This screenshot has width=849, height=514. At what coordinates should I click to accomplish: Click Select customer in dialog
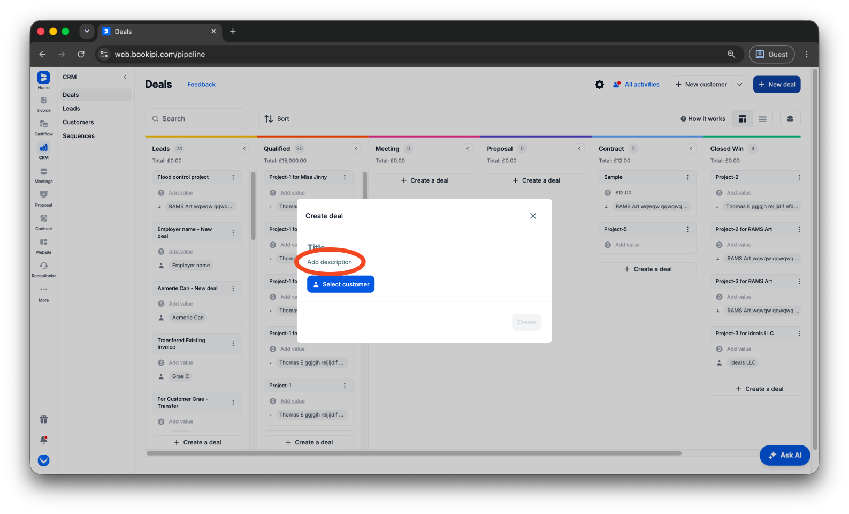[341, 284]
